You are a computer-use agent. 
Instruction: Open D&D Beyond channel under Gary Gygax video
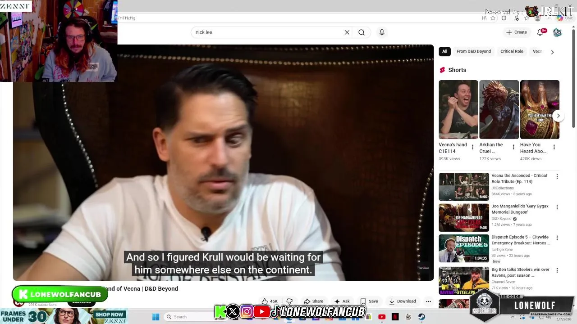coord(501,219)
